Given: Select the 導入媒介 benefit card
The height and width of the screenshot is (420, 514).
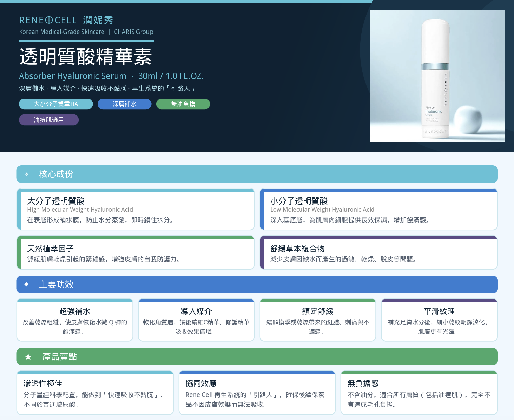Looking at the screenshot, I should coord(196,320).
